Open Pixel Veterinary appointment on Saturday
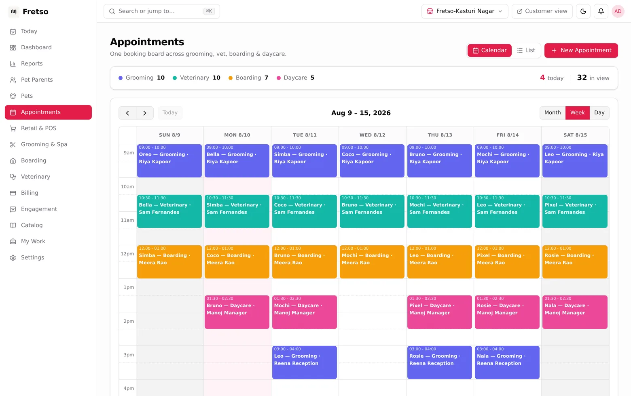631x396 pixels. click(x=575, y=211)
